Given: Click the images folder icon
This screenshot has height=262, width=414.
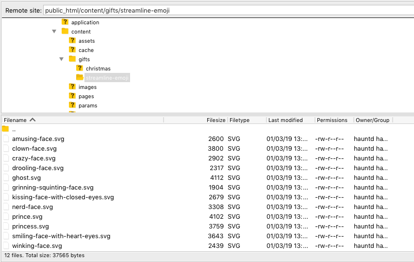Looking at the screenshot, I should [x=72, y=87].
